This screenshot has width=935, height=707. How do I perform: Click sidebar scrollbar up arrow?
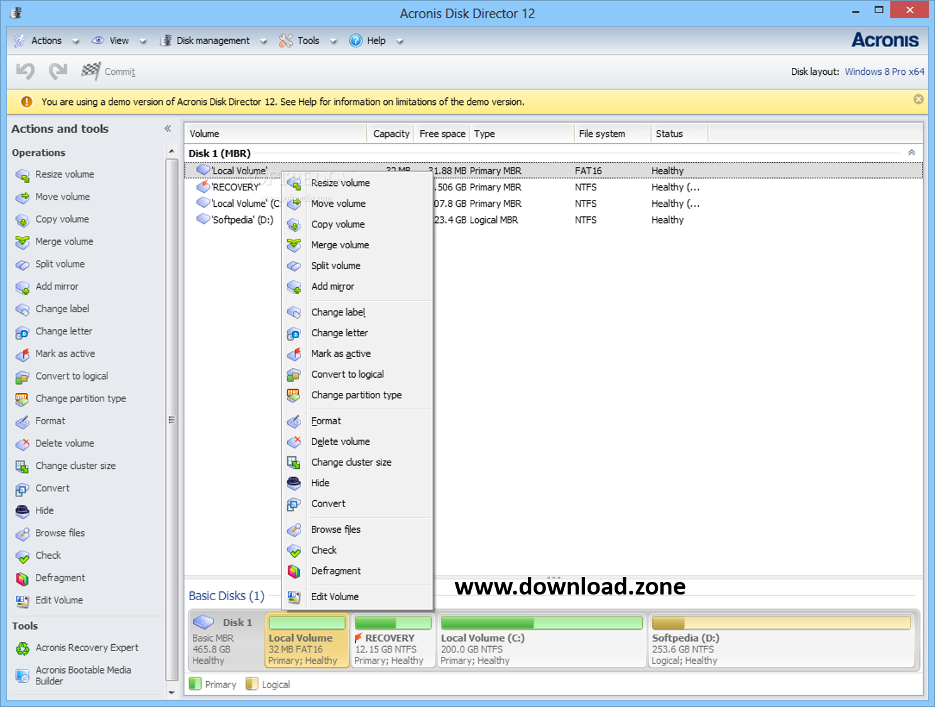click(x=172, y=151)
